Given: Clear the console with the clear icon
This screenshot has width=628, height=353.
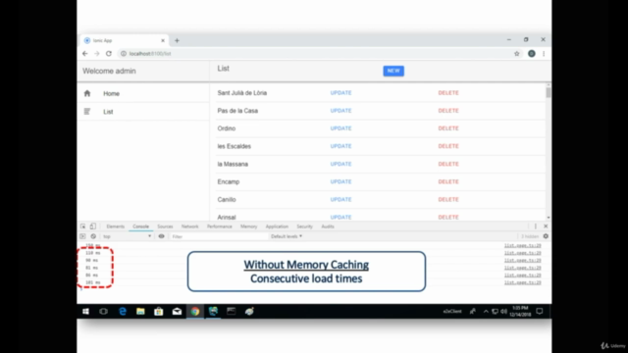Looking at the screenshot, I should (93, 236).
